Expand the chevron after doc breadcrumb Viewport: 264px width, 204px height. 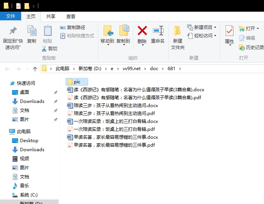tap(163, 69)
